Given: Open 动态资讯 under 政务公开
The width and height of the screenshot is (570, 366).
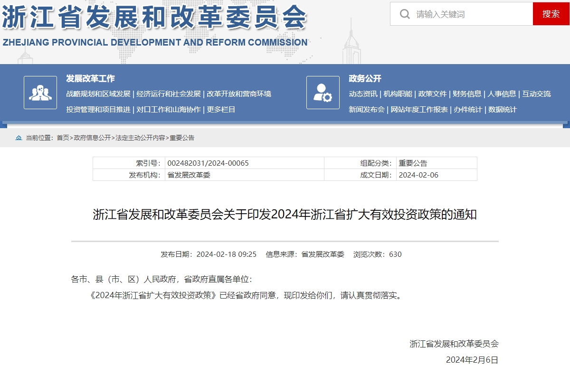Looking at the screenshot, I should [363, 94].
